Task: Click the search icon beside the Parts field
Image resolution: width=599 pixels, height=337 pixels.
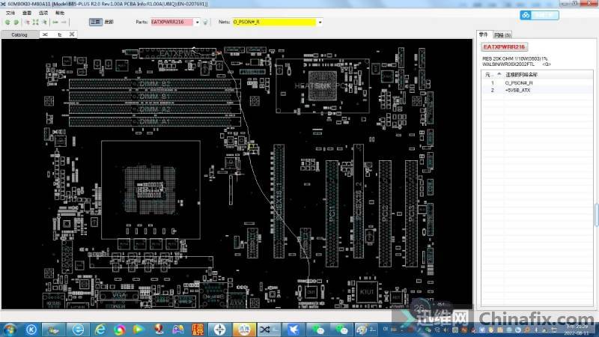Action: 204,22
